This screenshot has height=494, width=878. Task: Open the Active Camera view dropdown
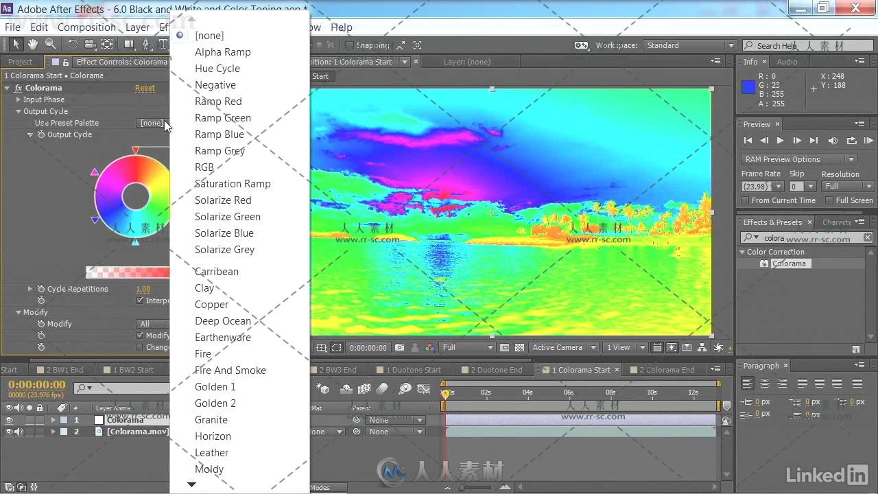pos(563,347)
